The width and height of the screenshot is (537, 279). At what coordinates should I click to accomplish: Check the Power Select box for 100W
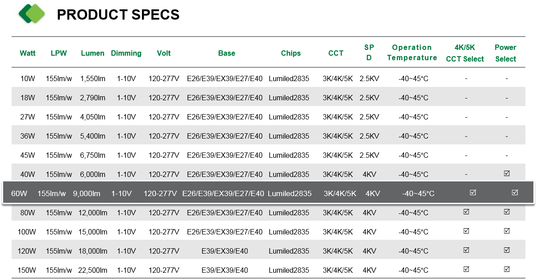pyautogui.click(x=507, y=231)
